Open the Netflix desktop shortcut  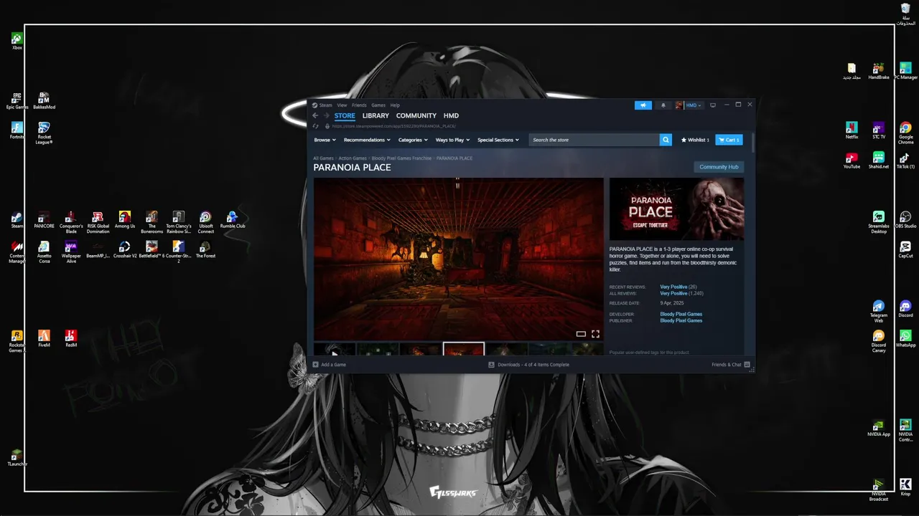pos(852,130)
